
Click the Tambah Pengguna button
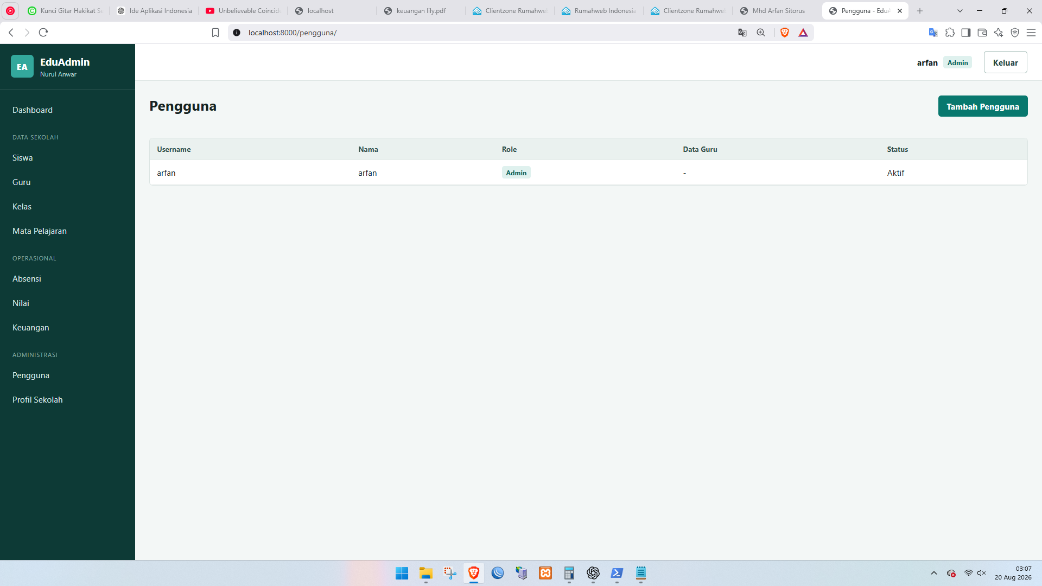coord(983,106)
